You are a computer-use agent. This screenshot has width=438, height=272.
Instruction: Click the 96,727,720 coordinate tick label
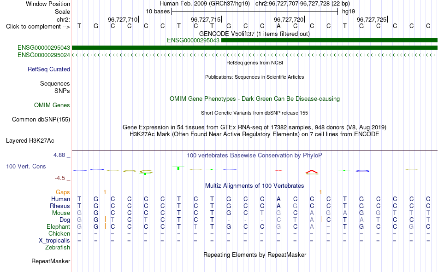[x=289, y=19]
